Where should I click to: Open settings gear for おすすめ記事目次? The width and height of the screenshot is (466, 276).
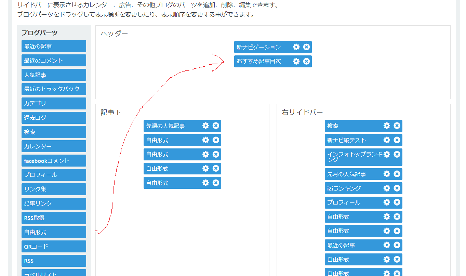coord(296,61)
